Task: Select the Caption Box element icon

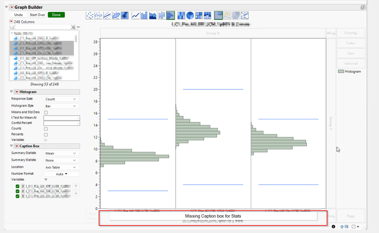Action: click(x=218, y=16)
